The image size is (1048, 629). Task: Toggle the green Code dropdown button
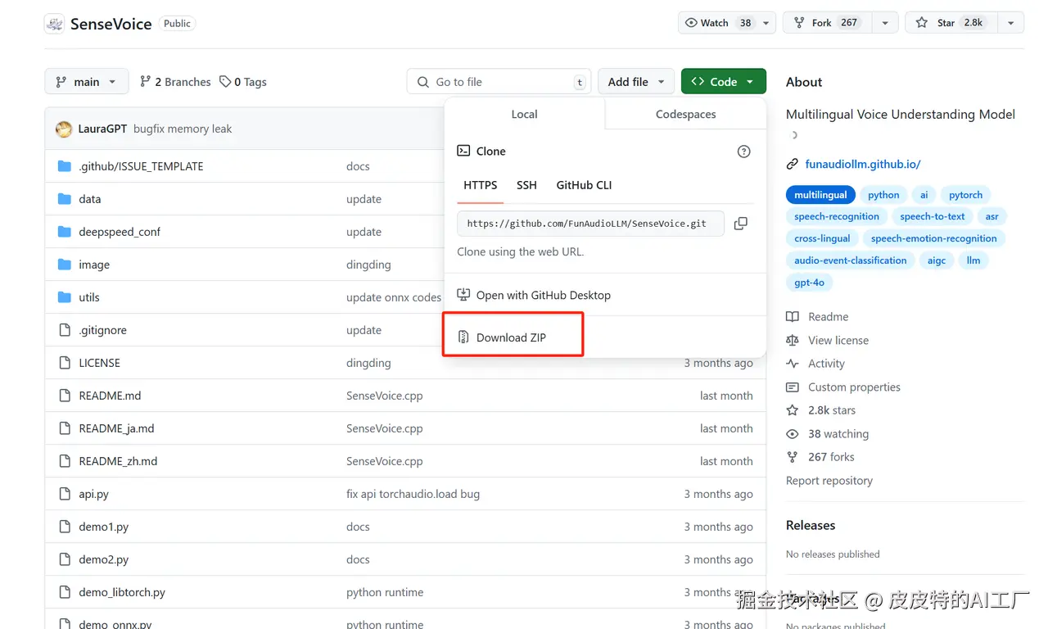[724, 82]
